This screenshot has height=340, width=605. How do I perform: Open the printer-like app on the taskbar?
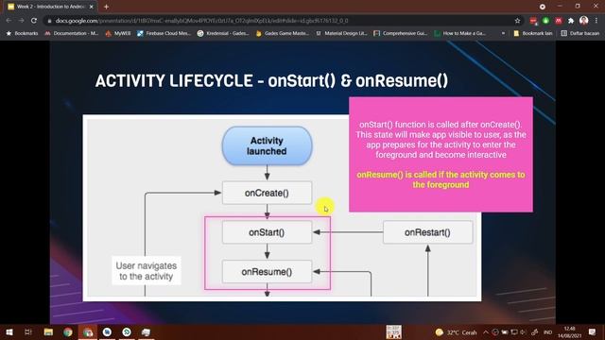coord(146,331)
